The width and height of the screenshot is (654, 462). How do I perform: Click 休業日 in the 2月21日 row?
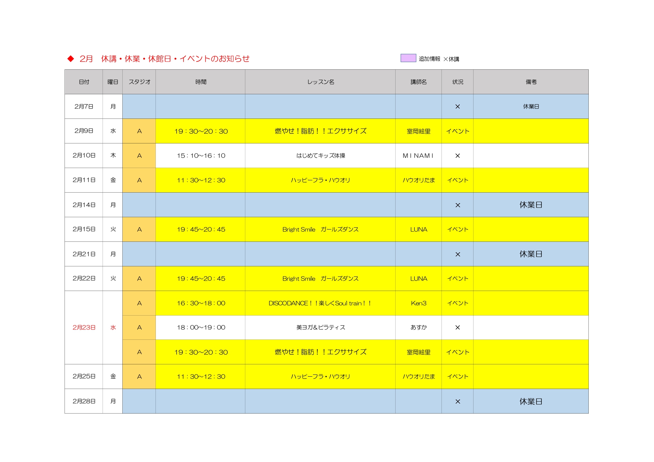tap(531, 254)
